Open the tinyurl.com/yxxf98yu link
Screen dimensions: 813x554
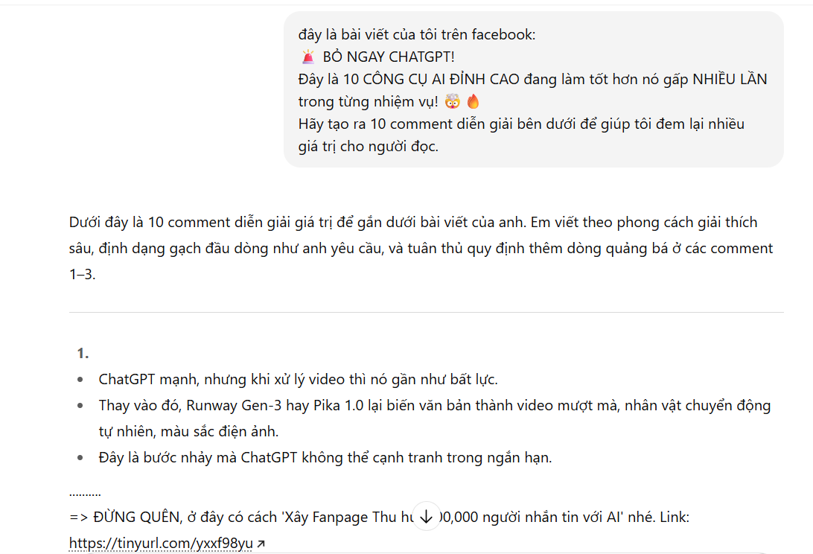pyautogui.click(x=161, y=543)
